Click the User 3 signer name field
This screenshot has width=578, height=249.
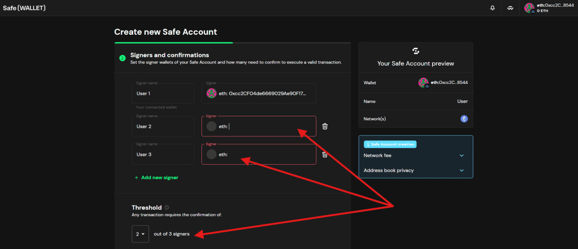pyautogui.click(x=163, y=154)
